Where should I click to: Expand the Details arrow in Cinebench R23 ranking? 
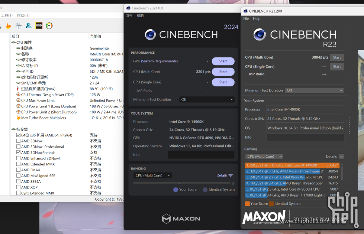click(341, 157)
